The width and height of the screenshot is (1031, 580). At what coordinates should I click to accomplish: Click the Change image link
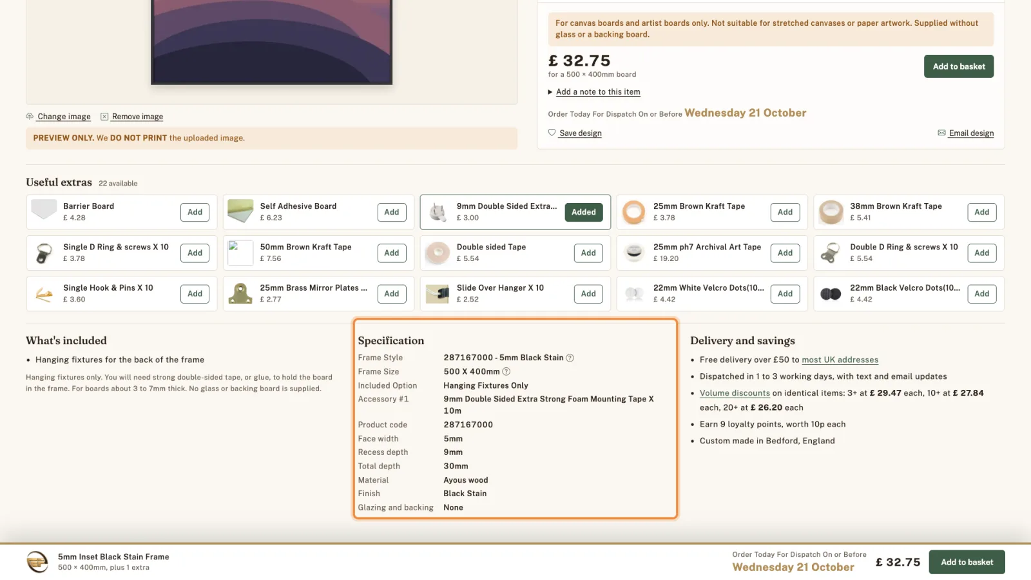[x=64, y=117]
